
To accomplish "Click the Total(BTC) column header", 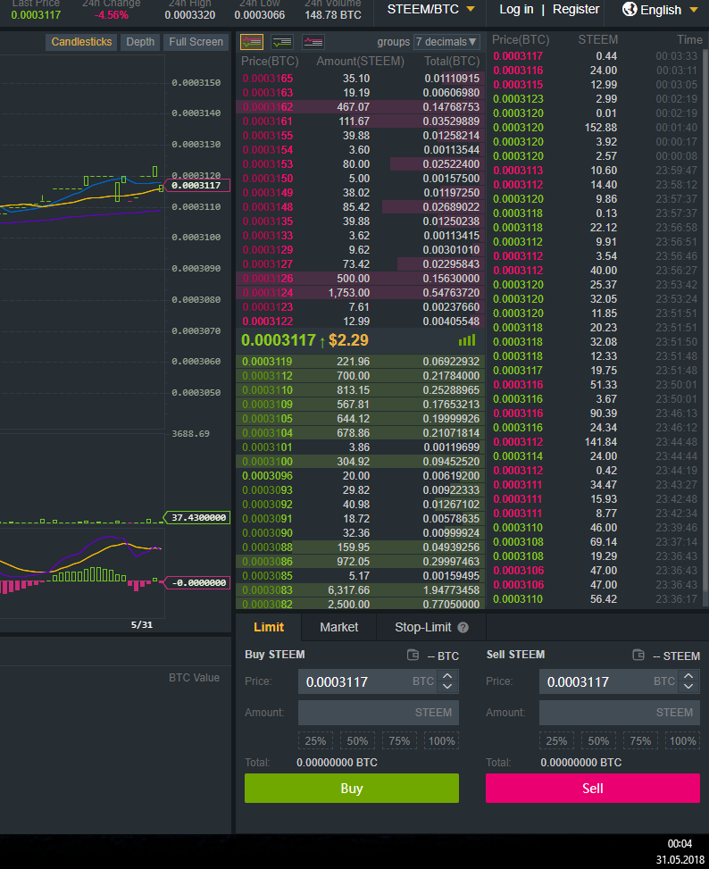I will point(452,61).
